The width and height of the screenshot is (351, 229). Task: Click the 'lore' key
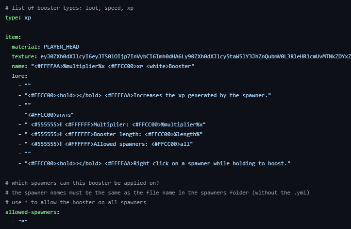[x=18, y=76]
